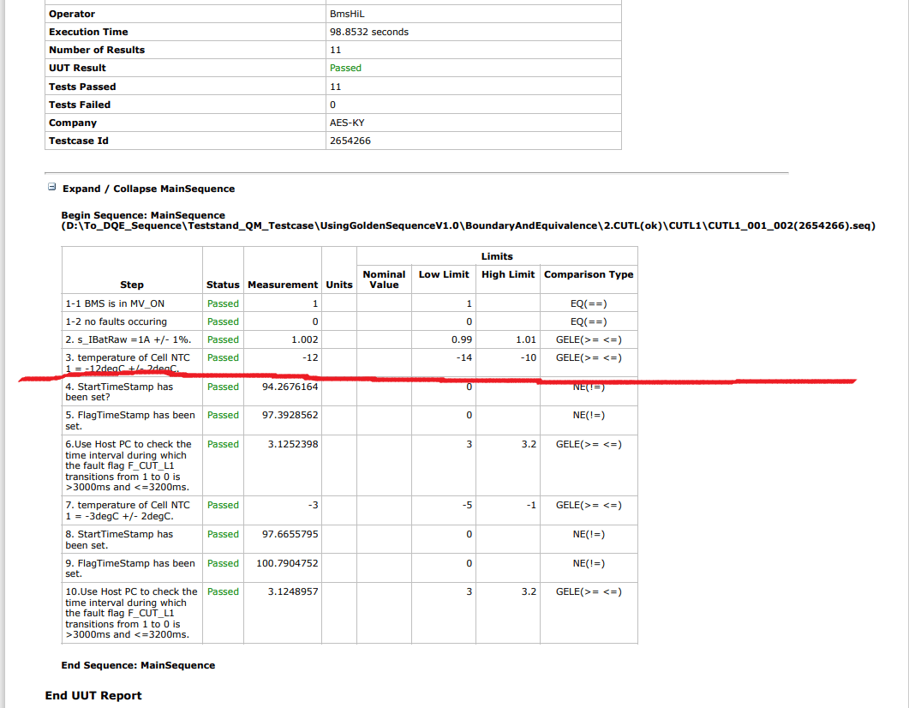The width and height of the screenshot is (909, 708).
Task: Click low limit -14 of step 3
Action: pyautogui.click(x=463, y=357)
